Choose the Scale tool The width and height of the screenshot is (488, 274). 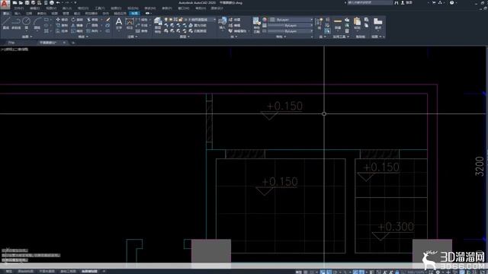click(77, 31)
